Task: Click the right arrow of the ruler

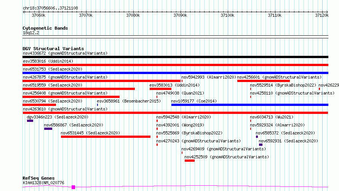Action: point(327,12)
